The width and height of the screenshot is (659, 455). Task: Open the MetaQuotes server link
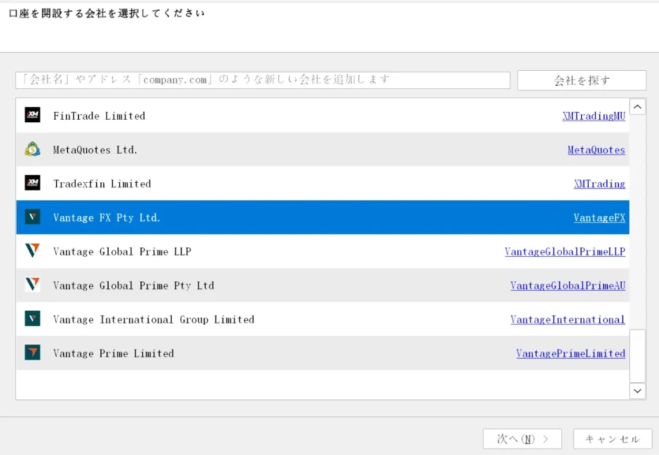(x=596, y=150)
